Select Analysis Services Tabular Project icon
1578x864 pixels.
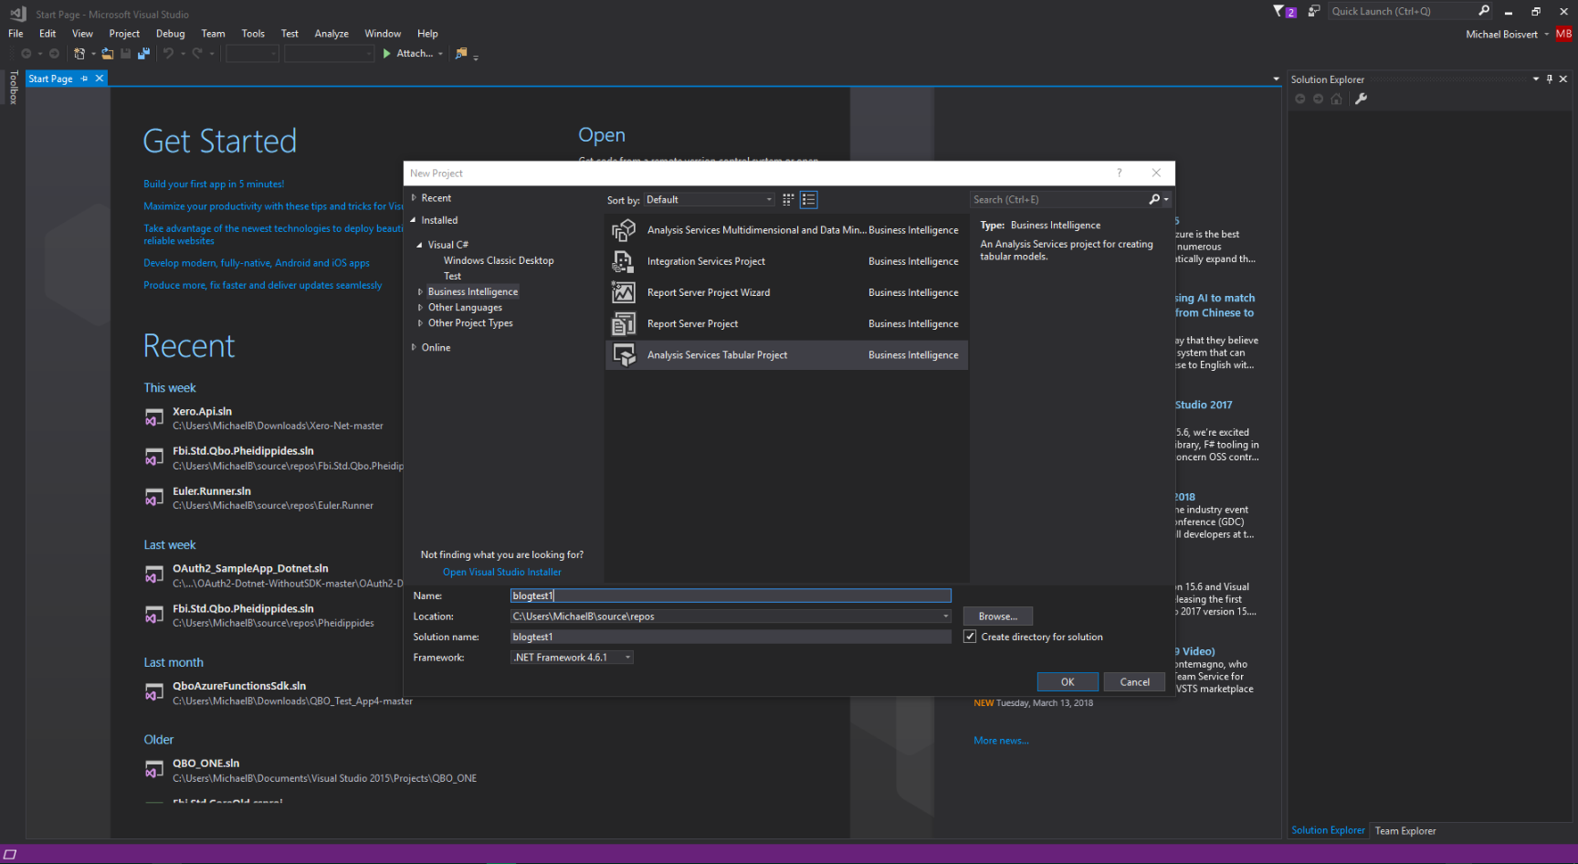[x=624, y=355]
